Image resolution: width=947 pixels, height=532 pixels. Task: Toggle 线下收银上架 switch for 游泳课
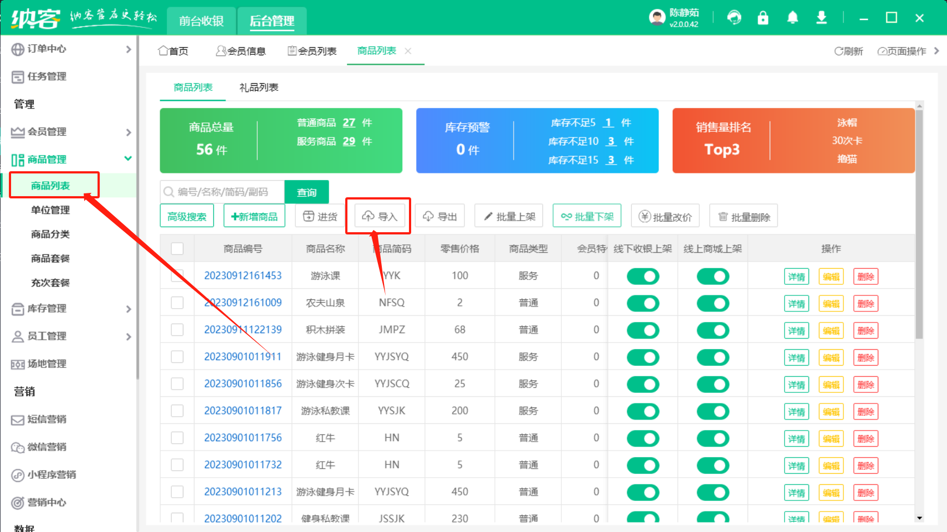coord(643,276)
